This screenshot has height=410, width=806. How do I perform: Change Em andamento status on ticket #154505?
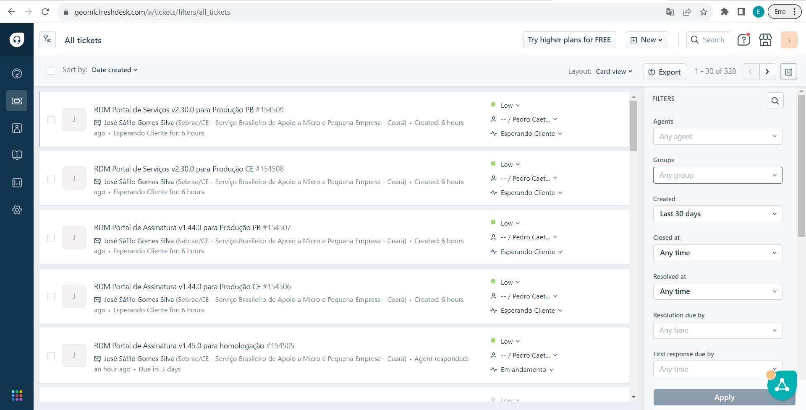522,370
